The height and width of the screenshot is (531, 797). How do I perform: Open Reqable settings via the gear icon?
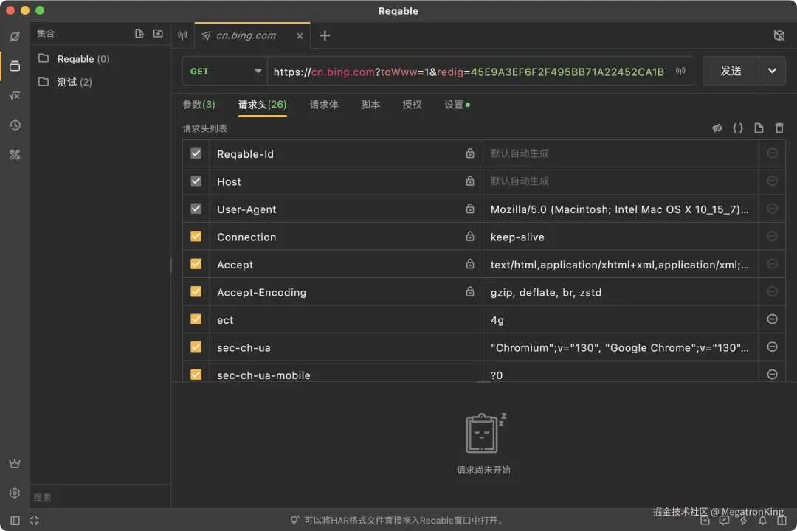pyautogui.click(x=15, y=493)
